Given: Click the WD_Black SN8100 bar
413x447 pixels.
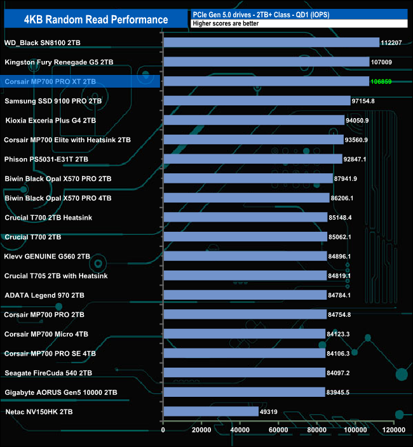Looking at the screenshot, I should point(271,43).
